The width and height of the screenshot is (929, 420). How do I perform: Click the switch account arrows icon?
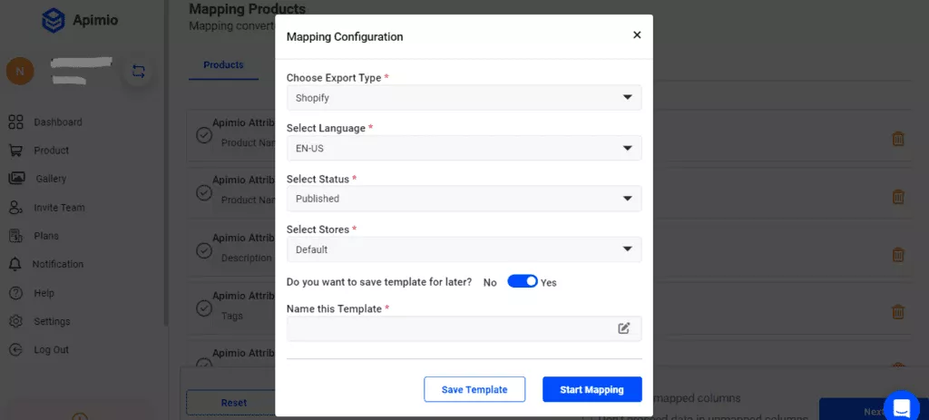coord(138,71)
